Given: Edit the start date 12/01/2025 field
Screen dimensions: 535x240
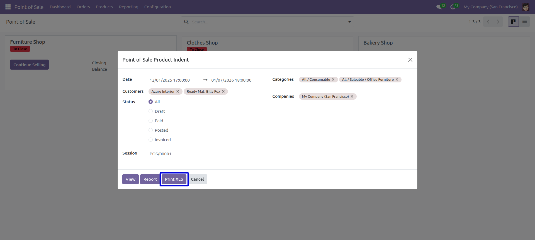Looking at the screenshot, I should pos(174,80).
